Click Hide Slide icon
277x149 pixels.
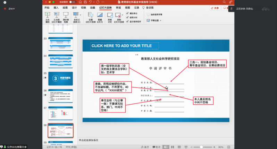click(100, 16)
